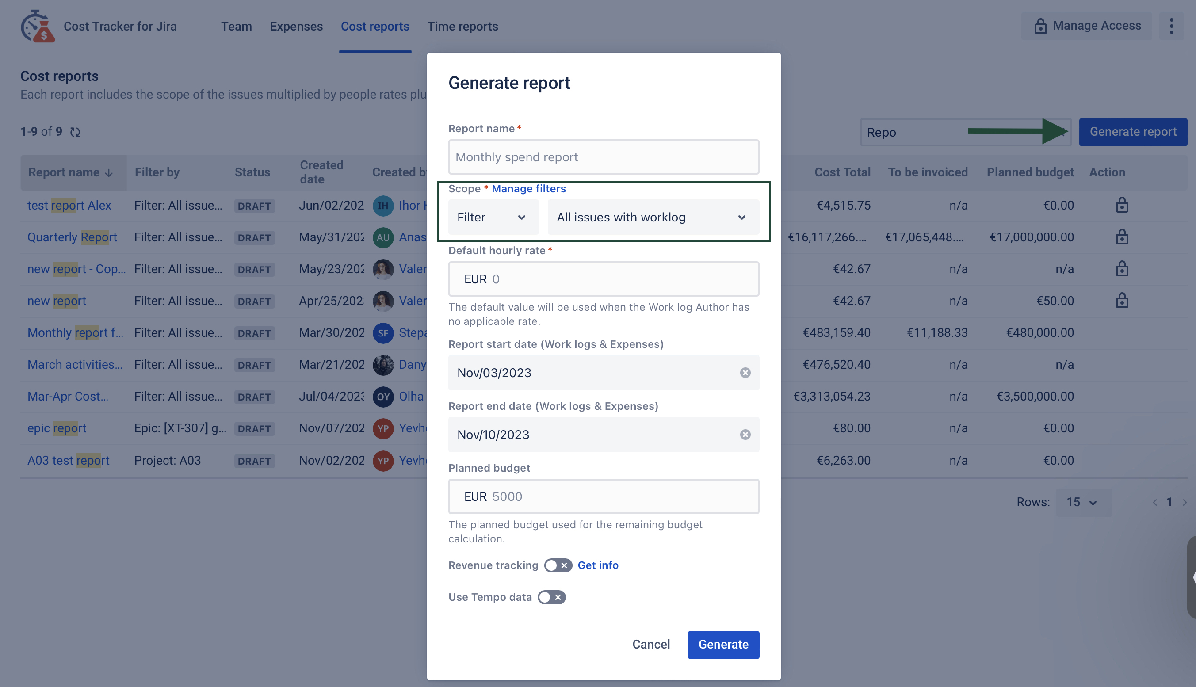The height and width of the screenshot is (687, 1196).
Task: Go to the Expenses tab
Action: coord(296,27)
